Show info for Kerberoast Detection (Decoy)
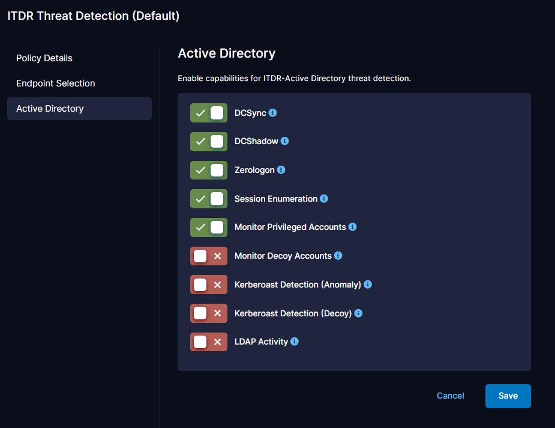The height and width of the screenshot is (428, 555). coord(358,313)
